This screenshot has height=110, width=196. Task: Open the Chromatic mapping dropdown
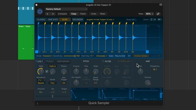tap(102, 56)
